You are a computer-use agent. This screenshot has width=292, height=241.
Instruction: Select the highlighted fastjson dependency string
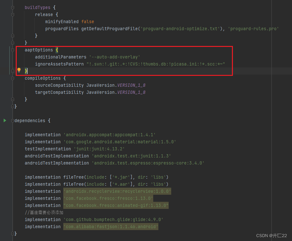tap(111, 227)
